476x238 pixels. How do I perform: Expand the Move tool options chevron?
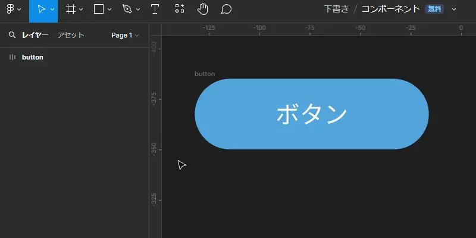pos(52,10)
